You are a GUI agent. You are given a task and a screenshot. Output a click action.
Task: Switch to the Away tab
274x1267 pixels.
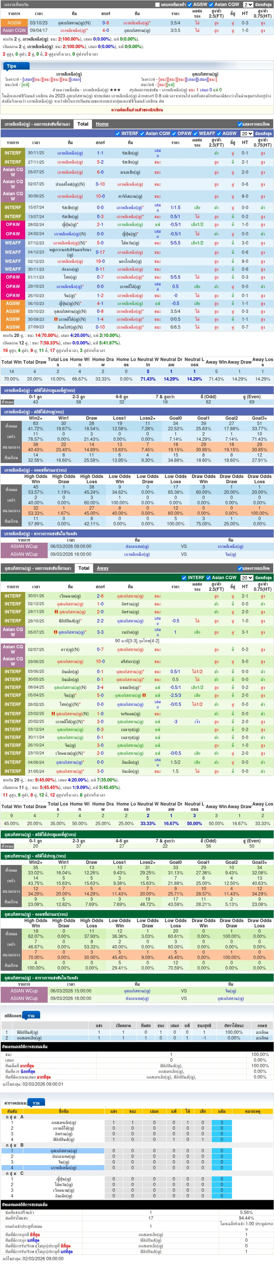pos(102,568)
